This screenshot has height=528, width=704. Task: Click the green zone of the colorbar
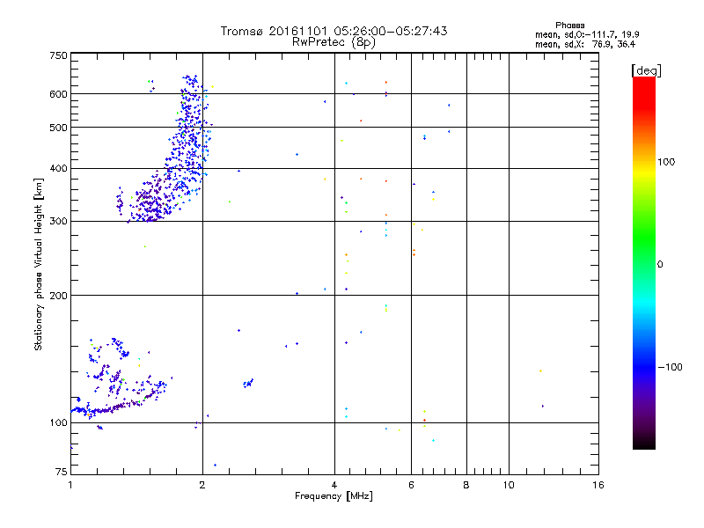pos(644,238)
